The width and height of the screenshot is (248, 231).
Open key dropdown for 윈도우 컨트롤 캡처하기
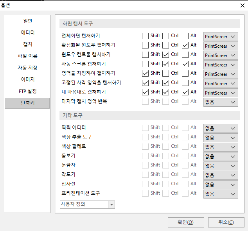coord(221,56)
